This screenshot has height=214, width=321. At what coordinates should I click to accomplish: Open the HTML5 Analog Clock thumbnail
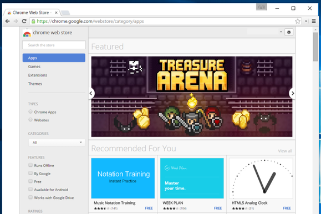coord(261,178)
